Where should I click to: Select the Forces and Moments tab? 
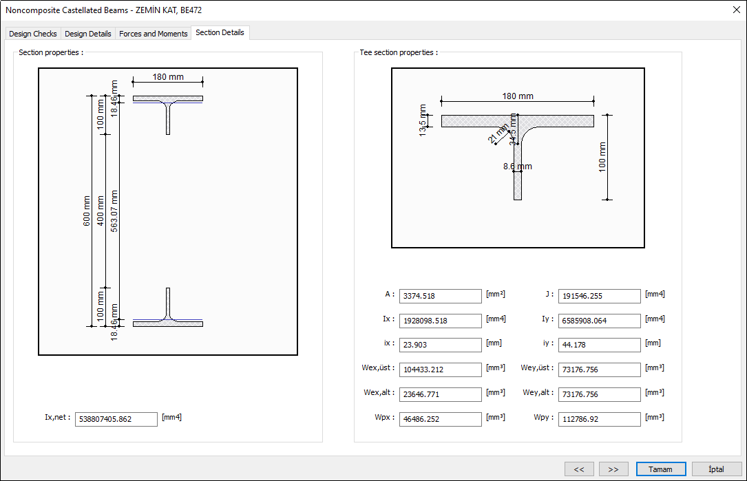tap(153, 33)
